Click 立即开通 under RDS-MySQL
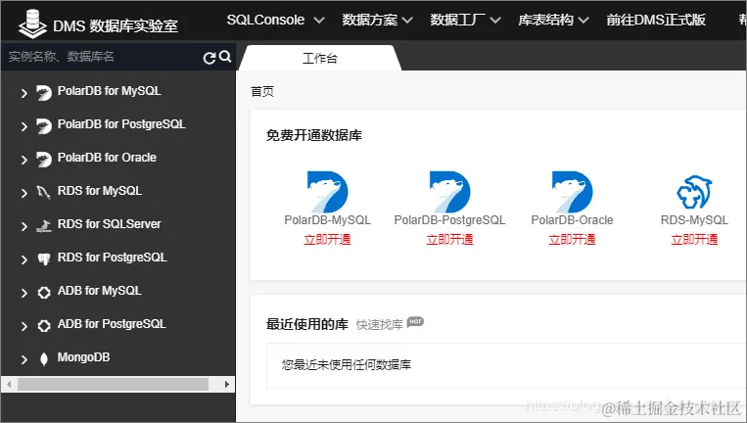Viewport: 747px width, 423px height. pos(694,239)
